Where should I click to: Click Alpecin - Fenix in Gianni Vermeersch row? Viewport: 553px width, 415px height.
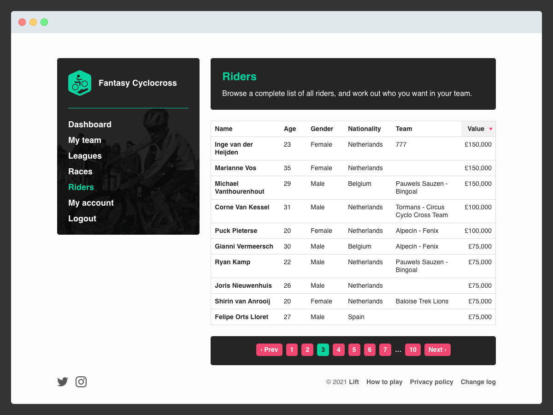point(417,246)
